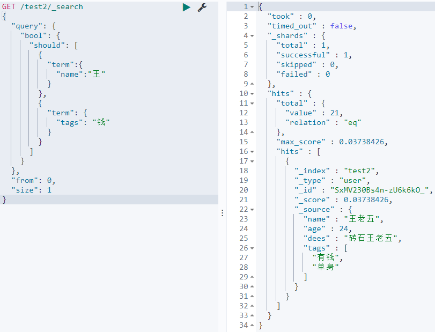This screenshot has width=435, height=332.
Task: Collapse the fold arrow at line 1
Action: point(252,6)
